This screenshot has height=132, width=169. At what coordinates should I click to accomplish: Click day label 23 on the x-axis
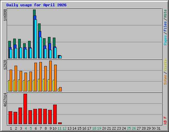click(119, 128)
